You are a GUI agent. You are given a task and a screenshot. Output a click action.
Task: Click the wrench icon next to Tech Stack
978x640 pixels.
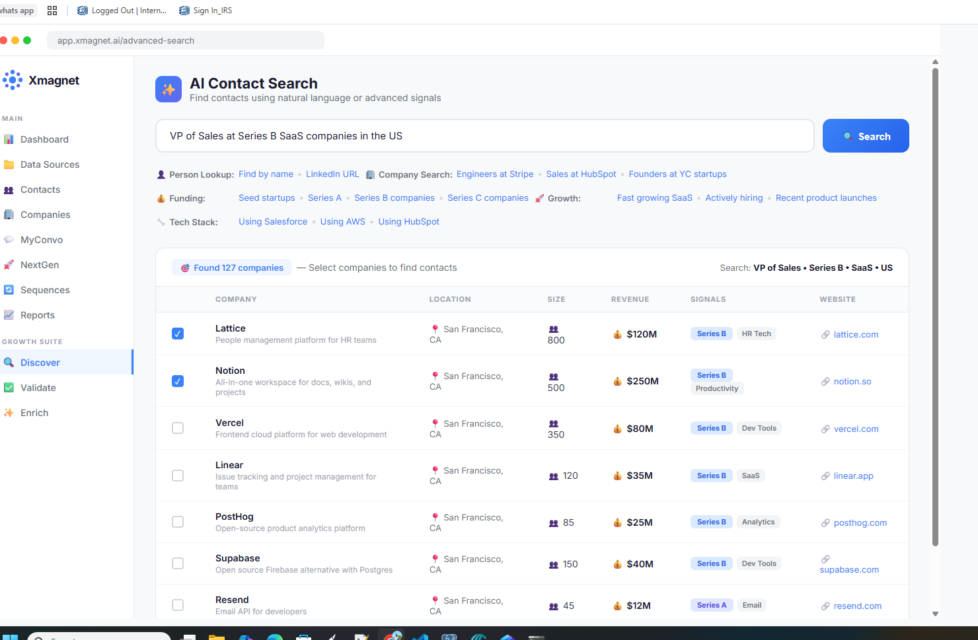[x=161, y=221]
